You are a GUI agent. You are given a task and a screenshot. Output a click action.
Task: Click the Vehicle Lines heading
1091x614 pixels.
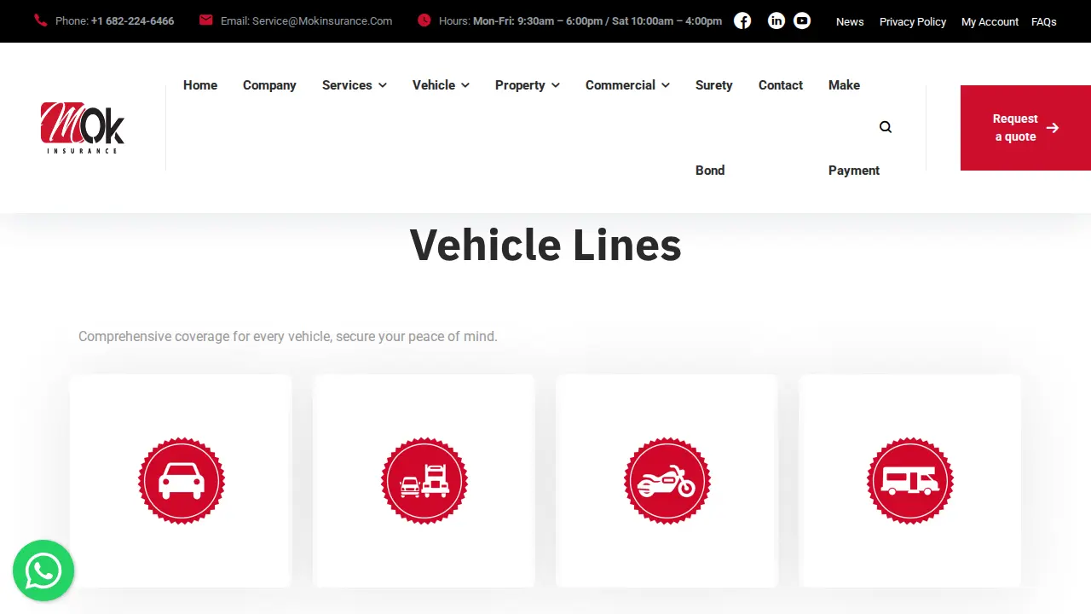[x=545, y=245]
